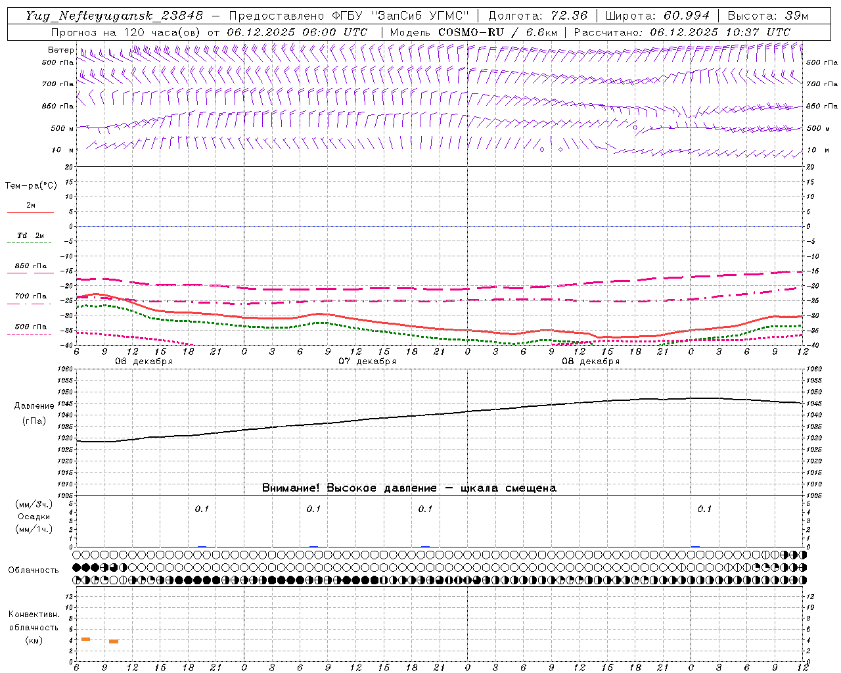The image size is (841, 673).
Task: Select the '(мм/1ч.)' precipitation unit label
Action: tap(34, 529)
